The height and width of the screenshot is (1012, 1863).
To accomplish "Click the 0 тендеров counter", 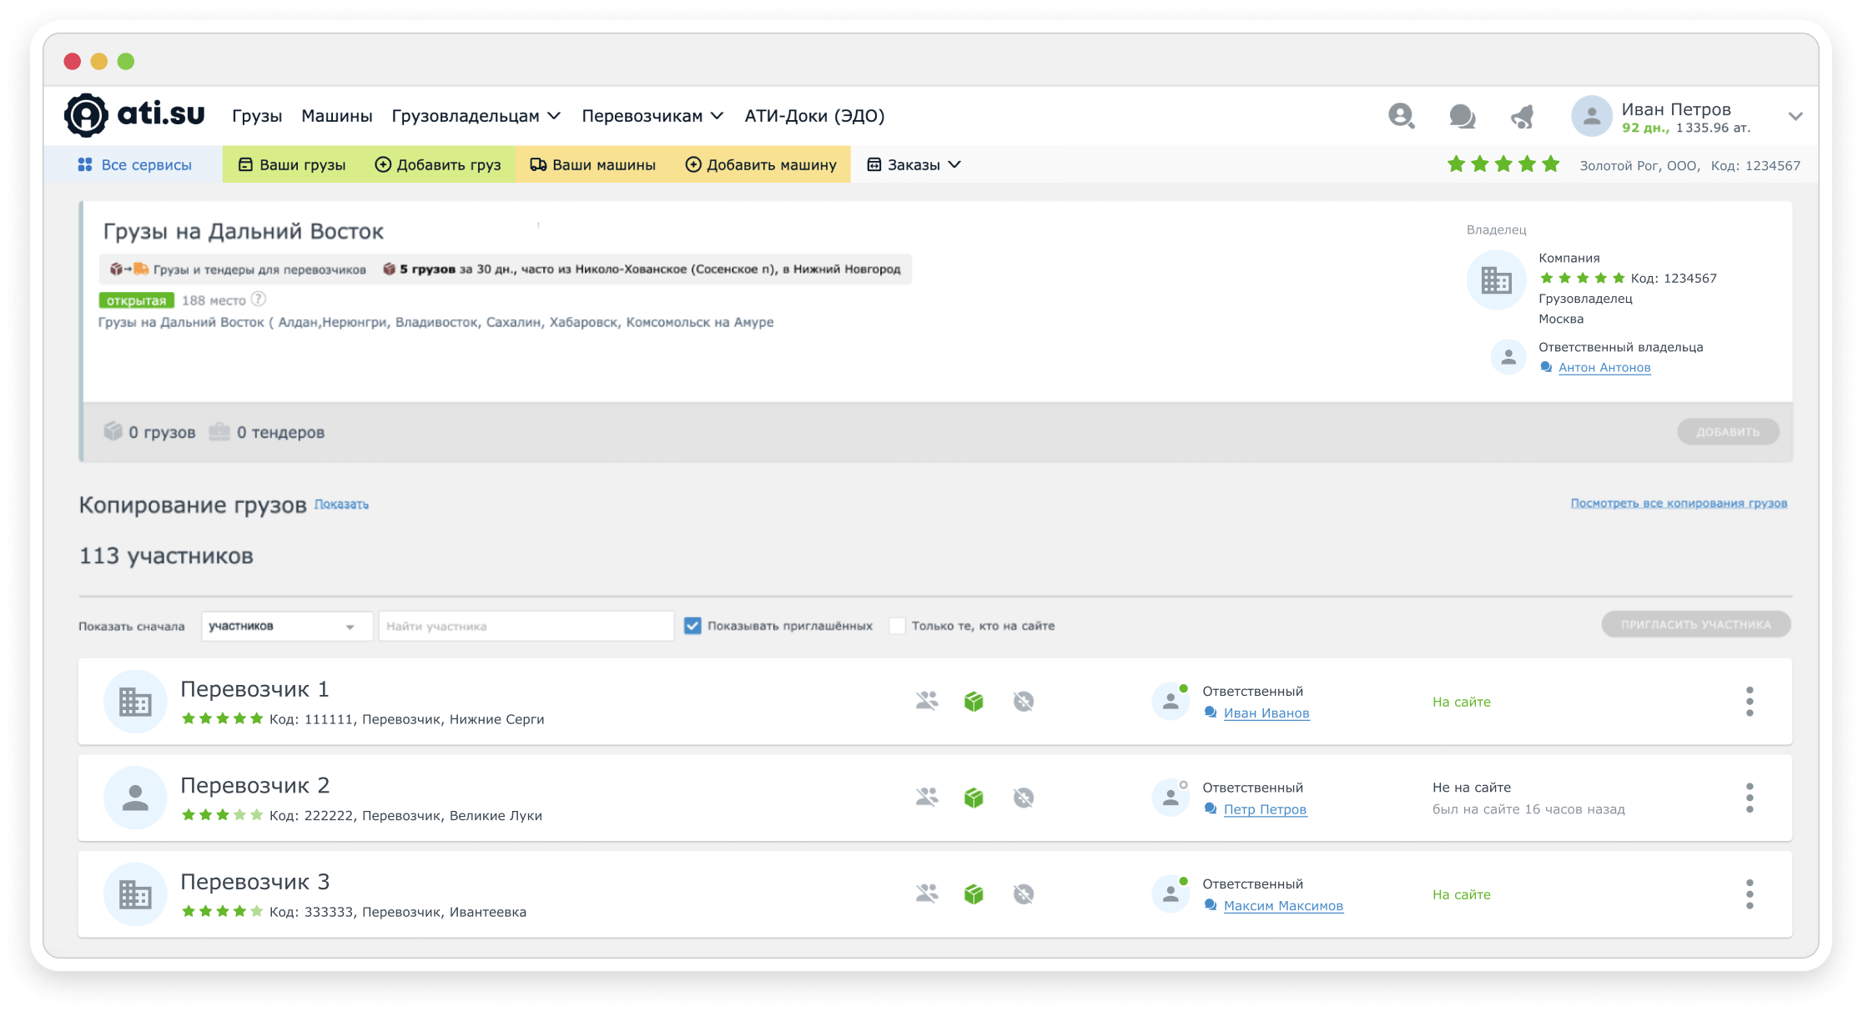I will pos(266,431).
